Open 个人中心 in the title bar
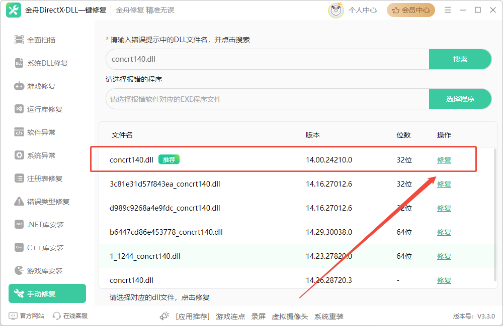503x326 pixels. [x=363, y=10]
